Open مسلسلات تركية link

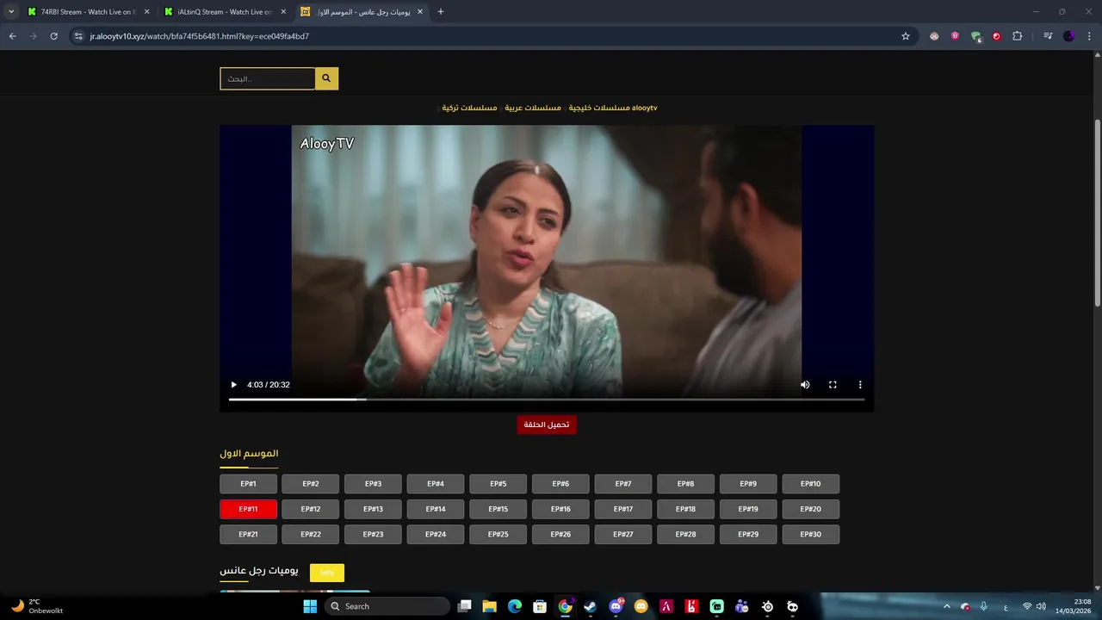coord(469,108)
